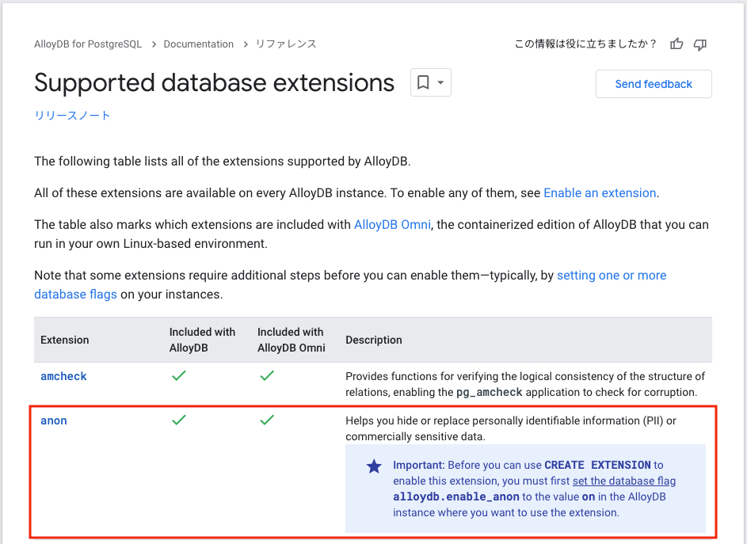Click the thumbs down not helpful icon

[x=699, y=45]
